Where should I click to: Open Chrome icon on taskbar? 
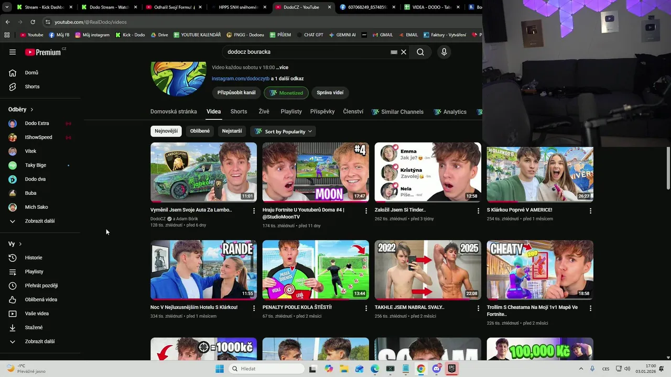420,369
